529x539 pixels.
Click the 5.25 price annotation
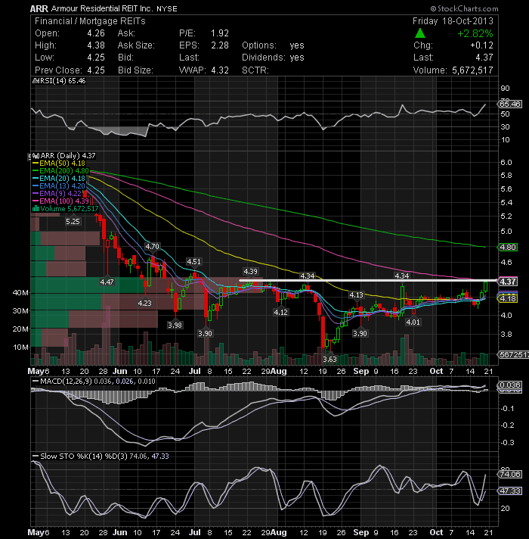click(73, 221)
